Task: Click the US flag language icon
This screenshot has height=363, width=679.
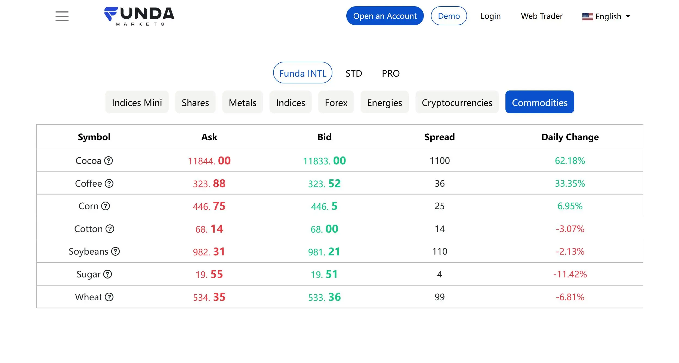Action: pyautogui.click(x=588, y=17)
